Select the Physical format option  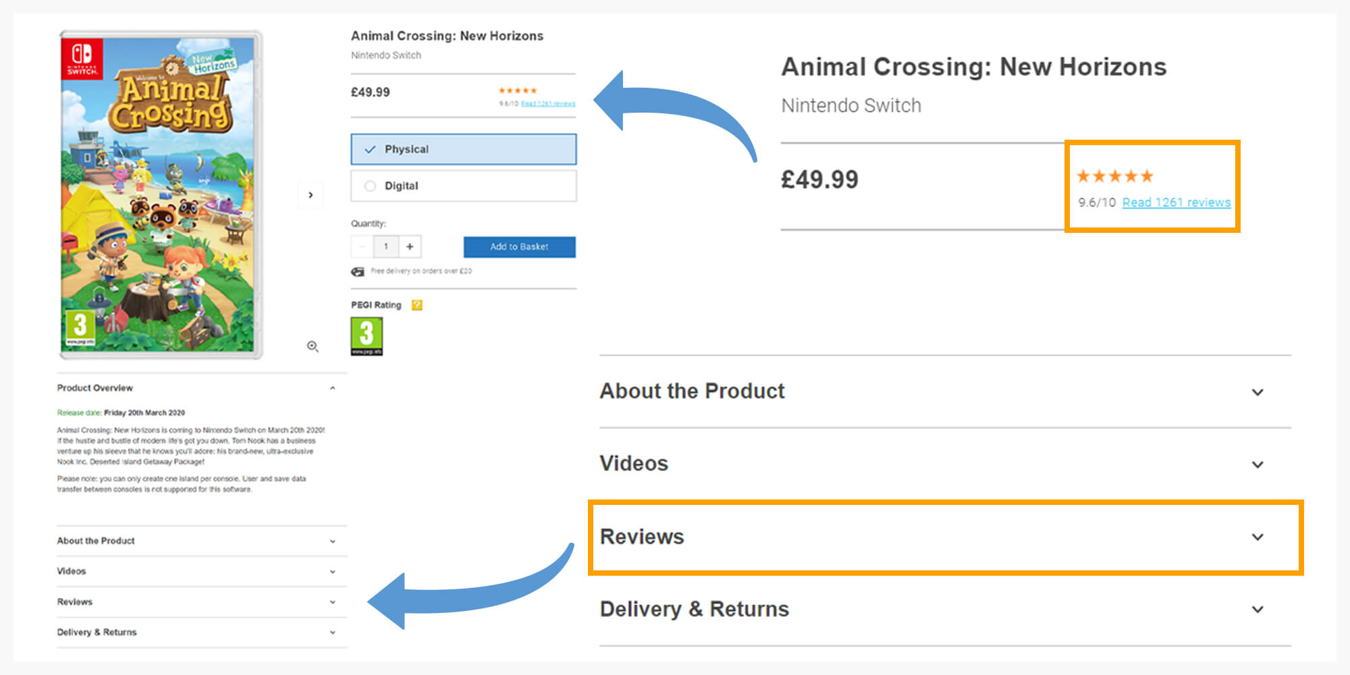tap(464, 149)
